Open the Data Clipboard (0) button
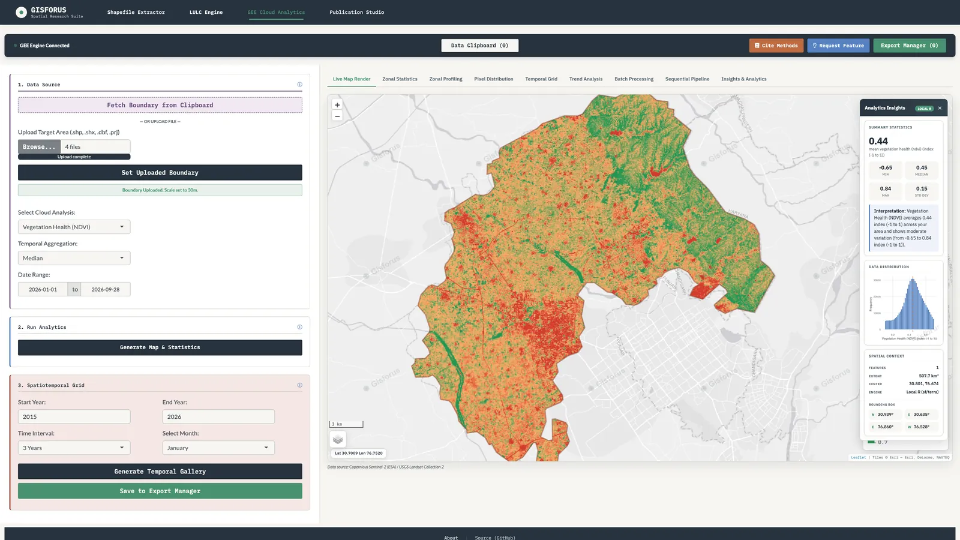 tap(480, 46)
